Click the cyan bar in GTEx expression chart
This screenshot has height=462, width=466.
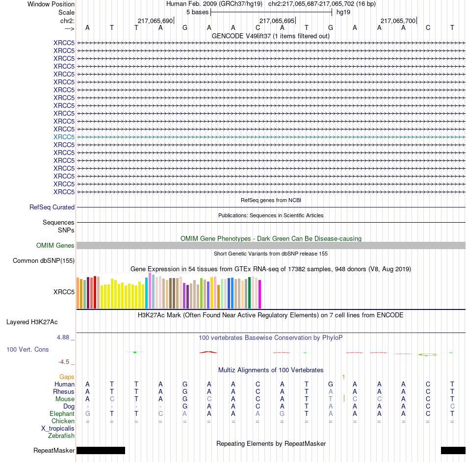click(x=146, y=293)
